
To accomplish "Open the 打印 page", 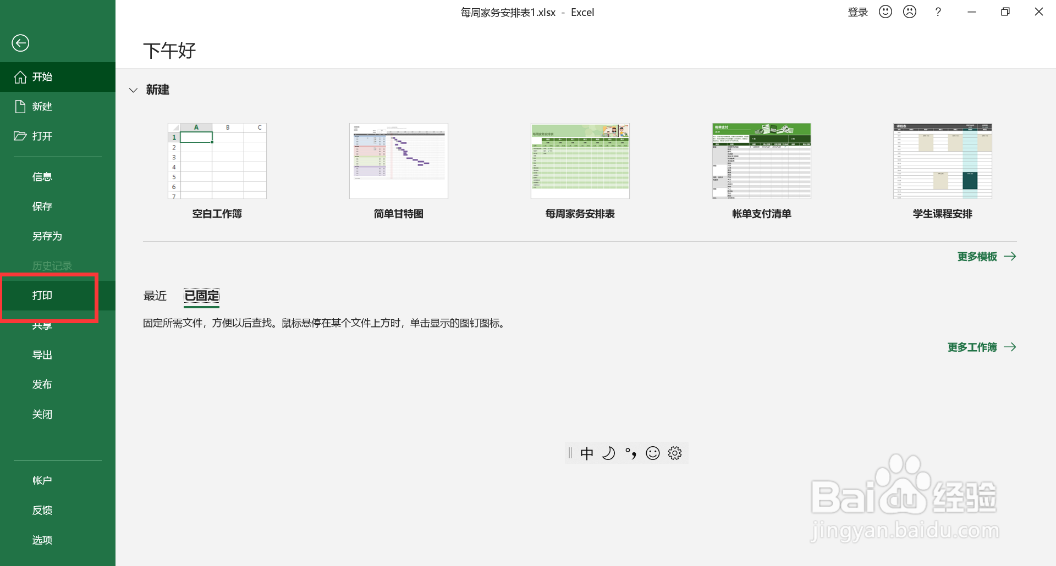I will point(58,296).
